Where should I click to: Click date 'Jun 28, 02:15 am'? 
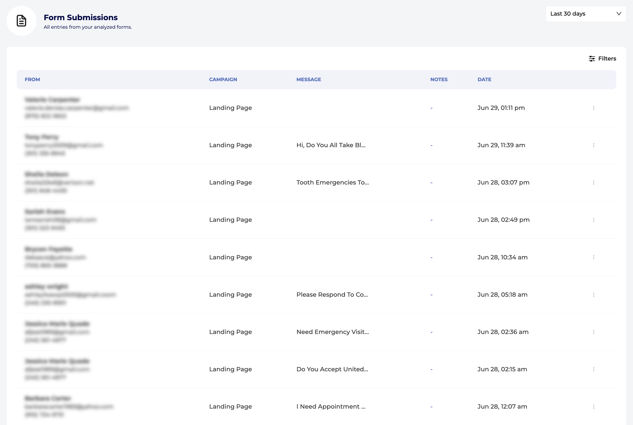pyautogui.click(x=502, y=369)
